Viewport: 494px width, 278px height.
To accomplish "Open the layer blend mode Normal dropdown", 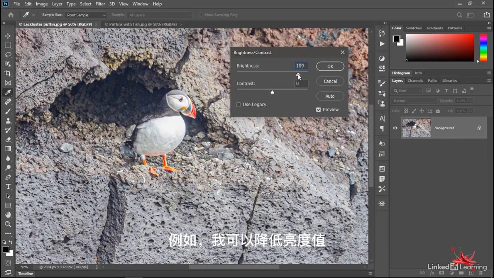I will click(x=413, y=101).
